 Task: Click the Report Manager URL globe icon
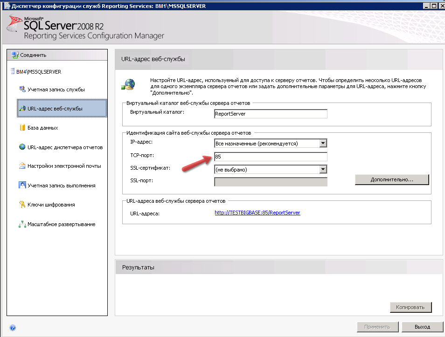pyautogui.click(x=22, y=147)
